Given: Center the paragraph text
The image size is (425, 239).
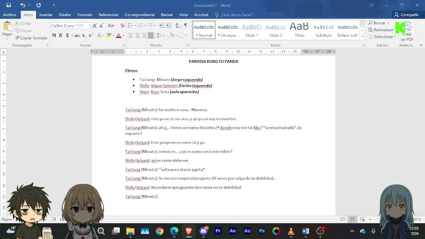Looking at the screenshot, I should coord(137,36).
